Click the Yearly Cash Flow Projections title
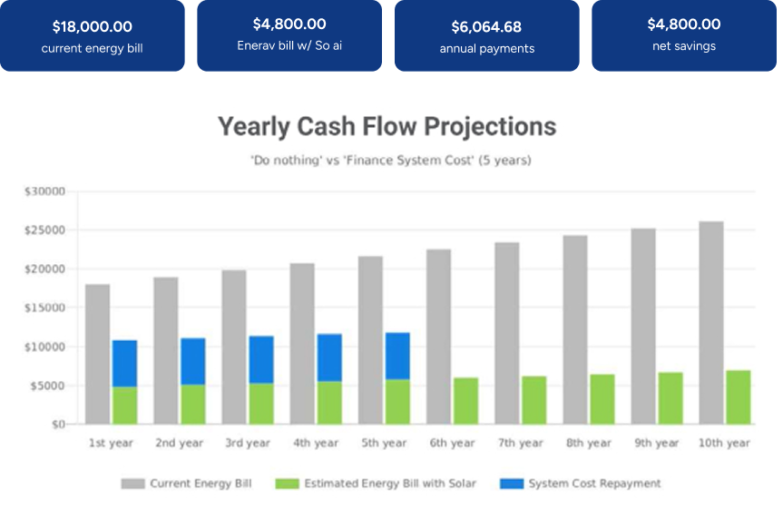783x509 pixels. pyautogui.click(x=387, y=126)
